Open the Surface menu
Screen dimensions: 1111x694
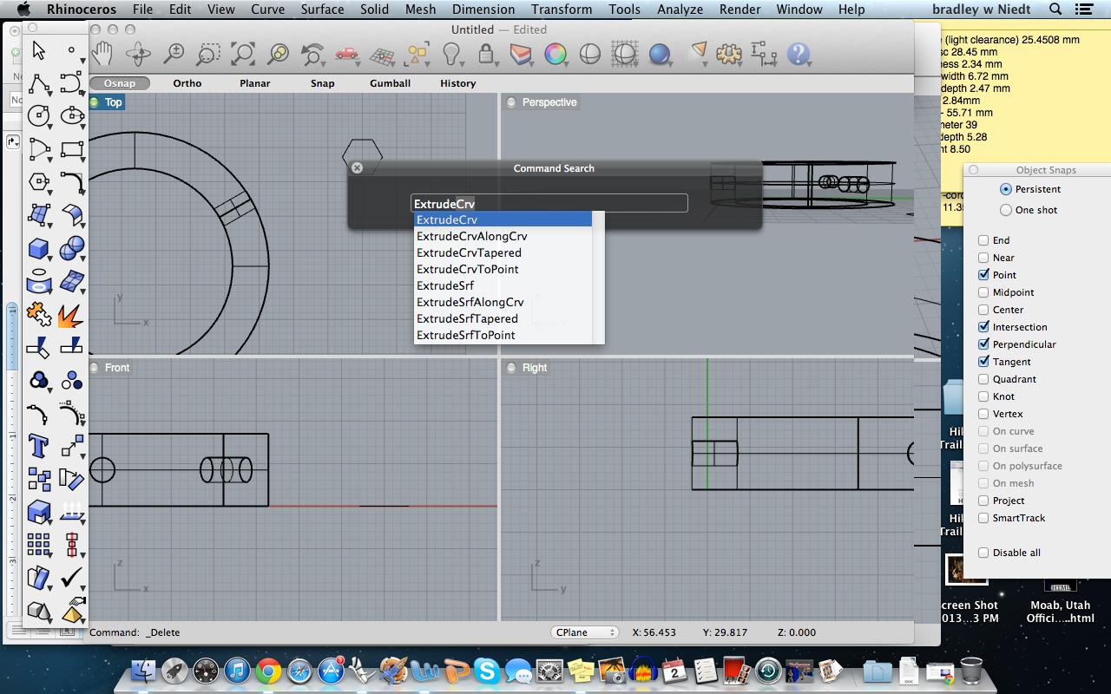tap(322, 10)
